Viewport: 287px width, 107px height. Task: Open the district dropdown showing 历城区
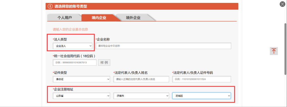point(201,96)
